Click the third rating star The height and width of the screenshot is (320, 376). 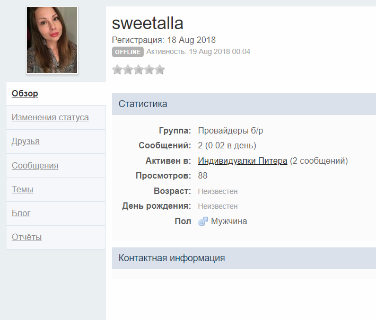[x=138, y=69]
